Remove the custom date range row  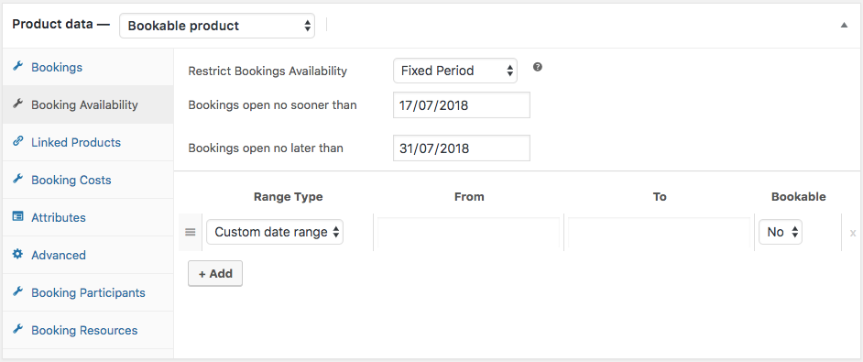853,233
